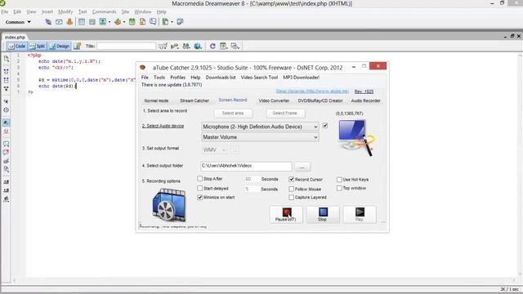Insert Div Tag icon in Common bar
Image resolution: width=523 pixels, height=294 pixels.
(x=92, y=22)
